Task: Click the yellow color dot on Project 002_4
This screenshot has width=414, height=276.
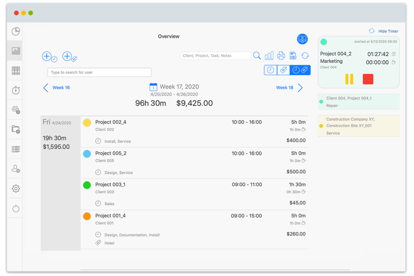Action: (x=87, y=123)
